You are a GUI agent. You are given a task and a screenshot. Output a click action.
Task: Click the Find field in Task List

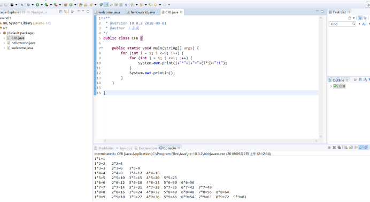click(342, 24)
